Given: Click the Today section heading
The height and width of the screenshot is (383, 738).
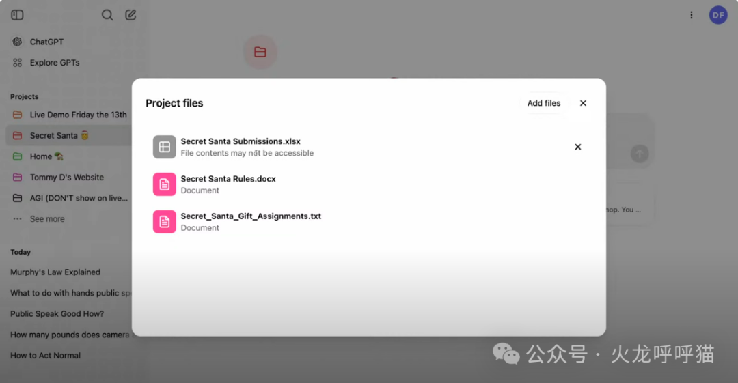Looking at the screenshot, I should [20, 252].
